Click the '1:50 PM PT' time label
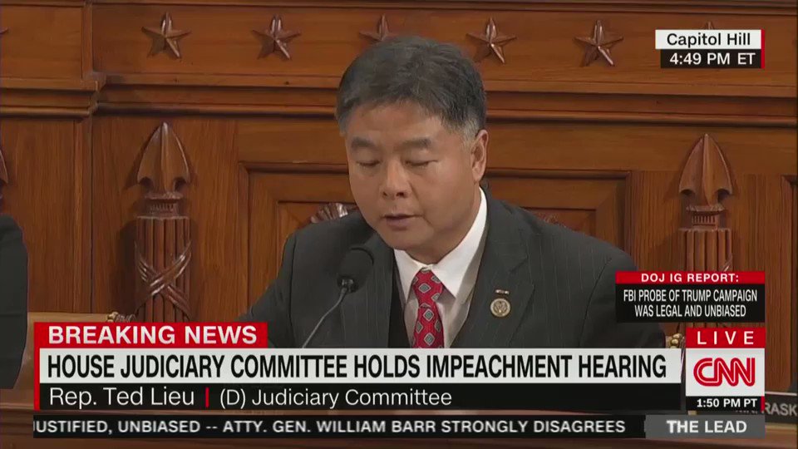The width and height of the screenshot is (798, 449). click(727, 403)
